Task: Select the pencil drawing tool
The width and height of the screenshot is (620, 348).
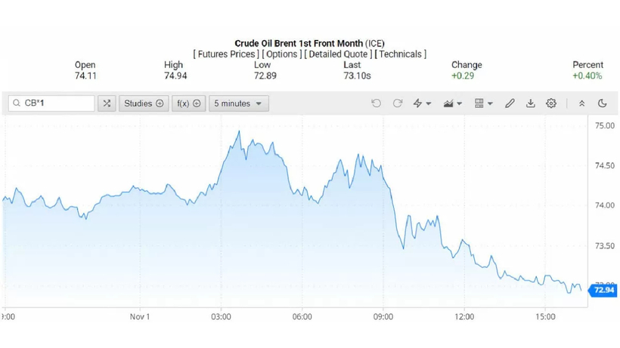Action: point(510,103)
